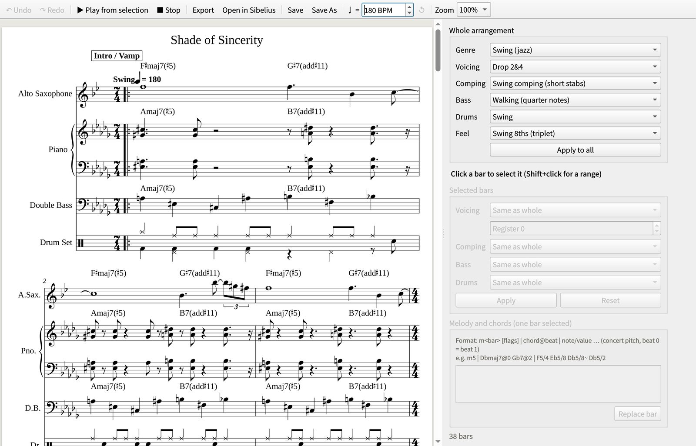696x446 pixels.
Task: Click the Undo button
Action: 19,10
